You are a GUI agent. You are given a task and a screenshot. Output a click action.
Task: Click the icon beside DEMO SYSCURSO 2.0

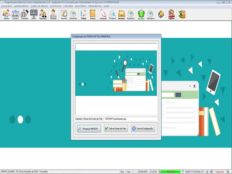coord(183,172)
